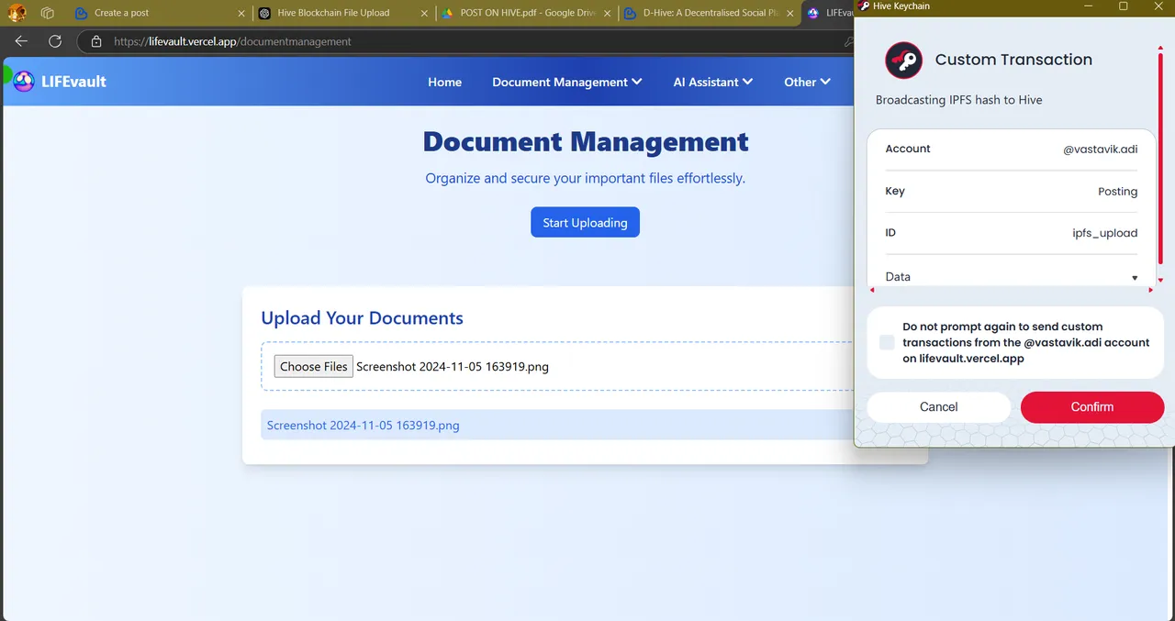View site information lock icon in address bar

click(95, 41)
